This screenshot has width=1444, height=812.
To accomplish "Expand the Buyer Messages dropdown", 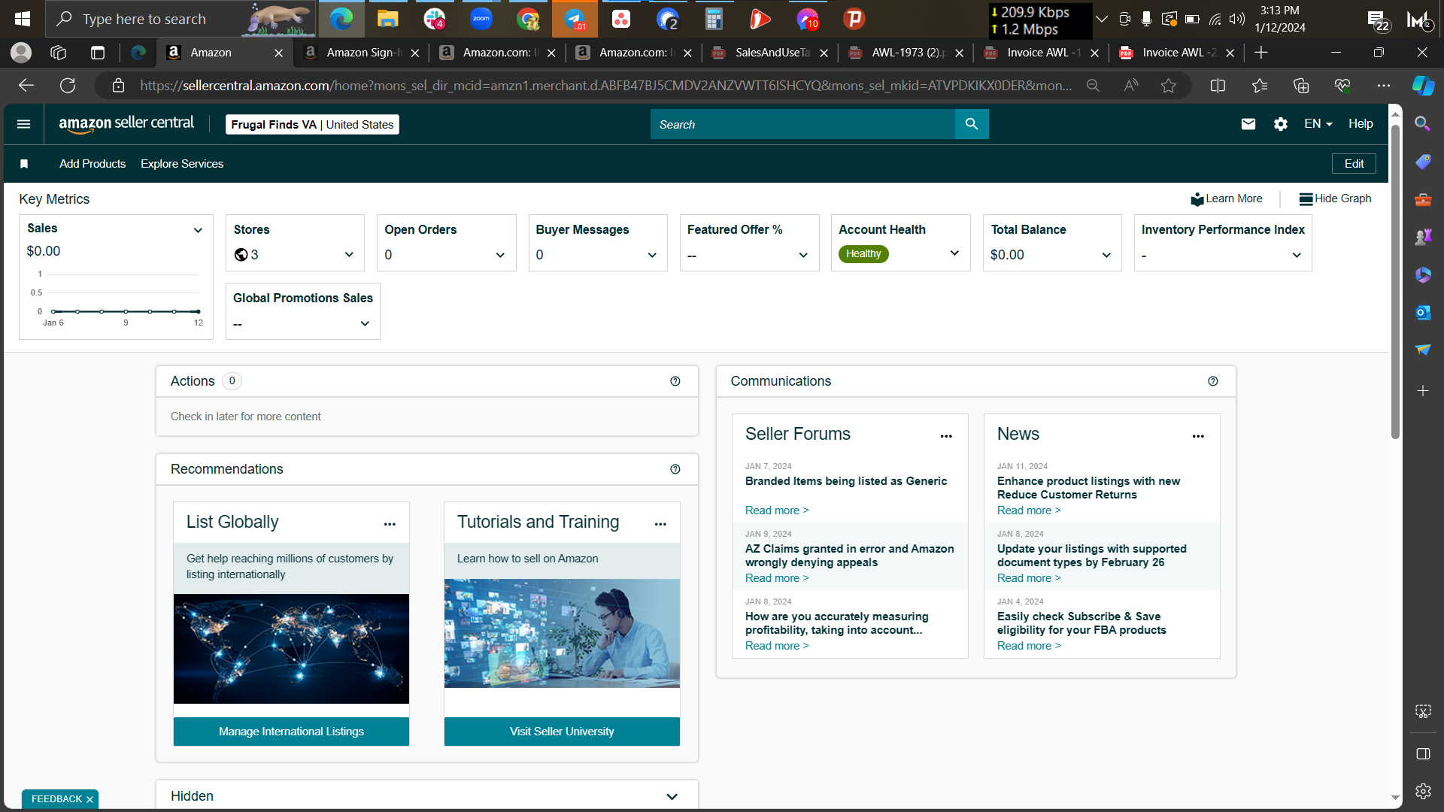I will [652, 256].
